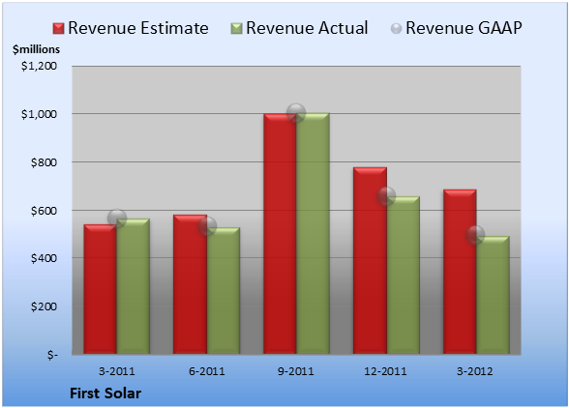The width and height of the screenshot is (569, 408).
Task: Select the green actual bar for 6-2011
Action: [x=224, y=290]
